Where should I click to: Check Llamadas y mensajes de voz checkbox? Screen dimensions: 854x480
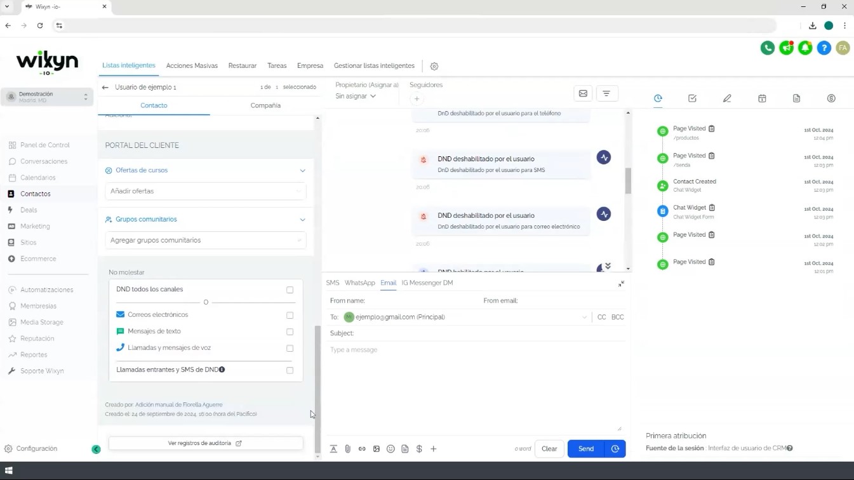point(290,348)
